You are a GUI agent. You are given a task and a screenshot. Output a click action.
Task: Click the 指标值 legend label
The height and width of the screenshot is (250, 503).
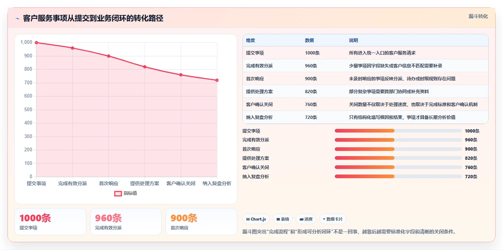click(x=130, y=193)
